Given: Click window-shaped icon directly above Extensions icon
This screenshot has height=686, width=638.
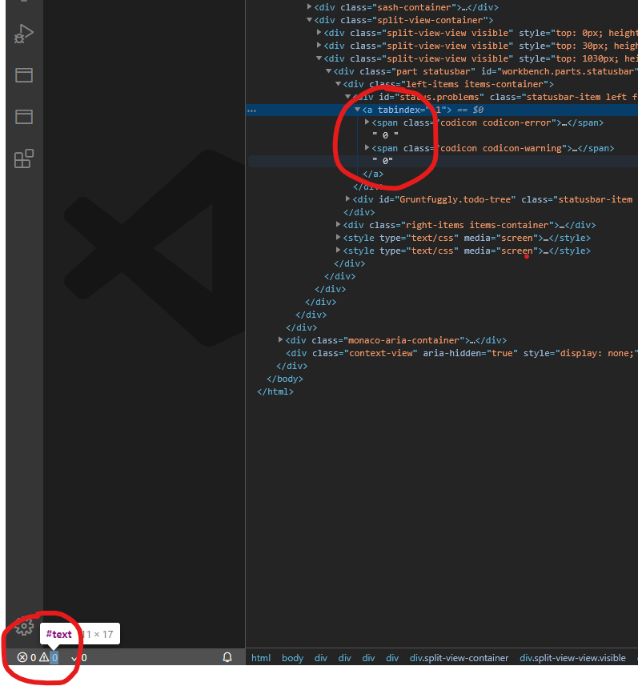Looking at the screenshot, I should tap(24, 117).
